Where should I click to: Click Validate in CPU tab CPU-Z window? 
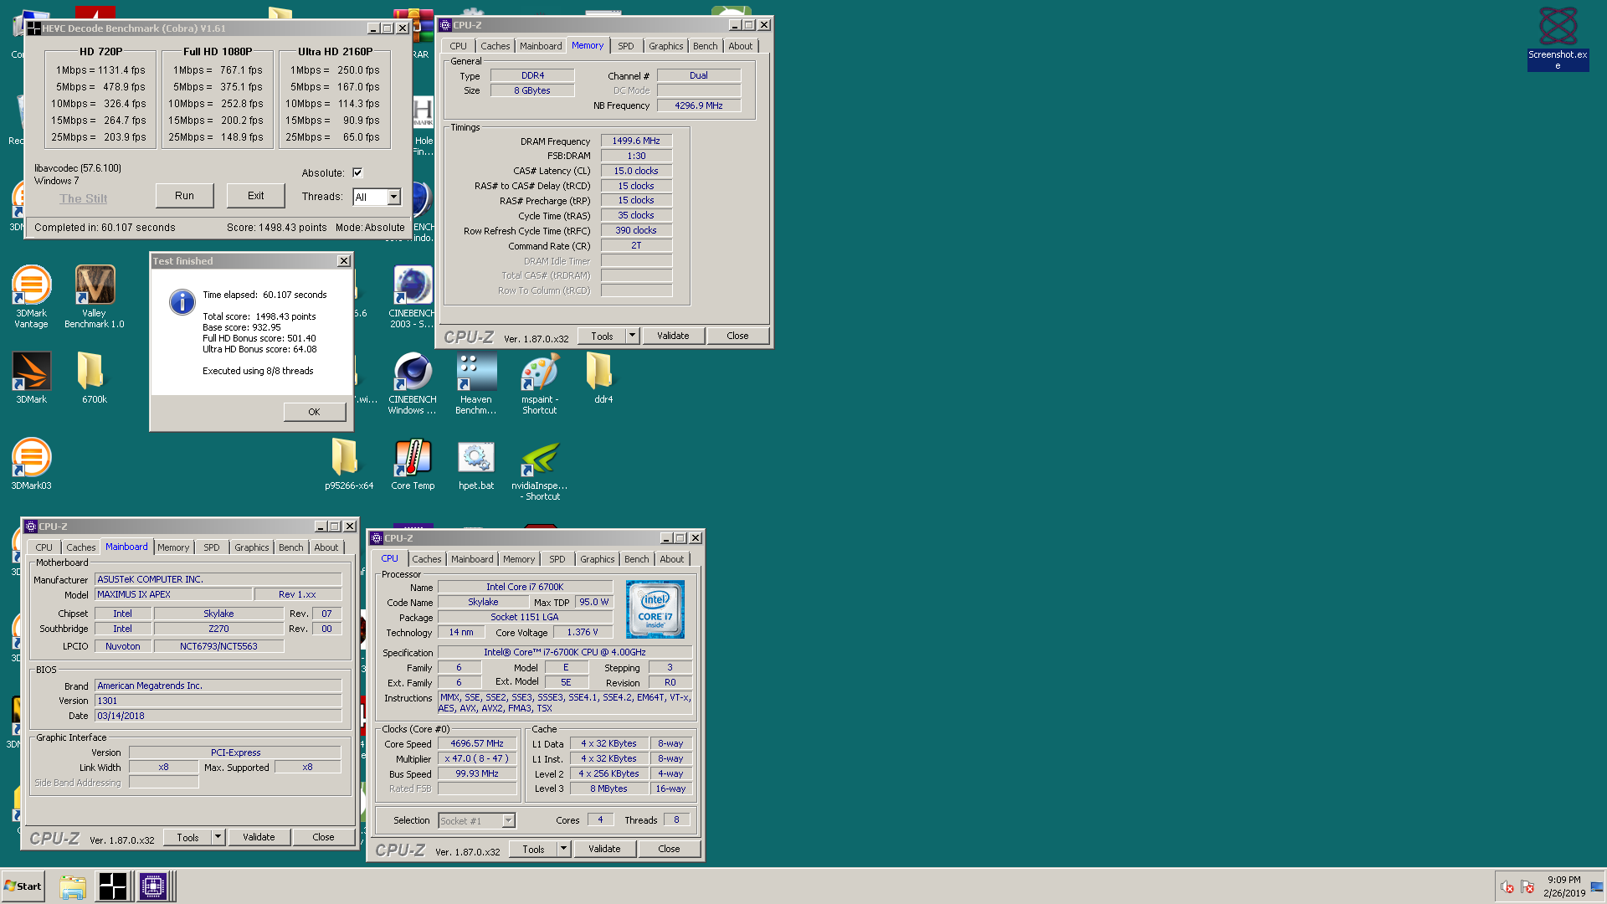pyautogui.click(x=604, y=849)
